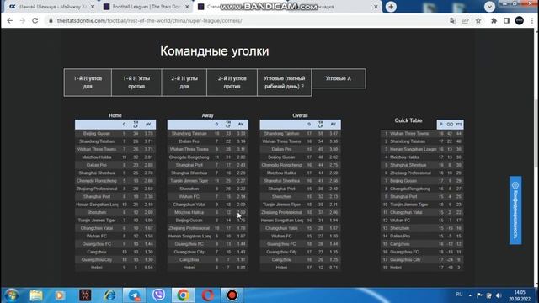This screenshot has width=539, height=303.
Task: Open Viber from the taskbar
Action: point(158,295)
